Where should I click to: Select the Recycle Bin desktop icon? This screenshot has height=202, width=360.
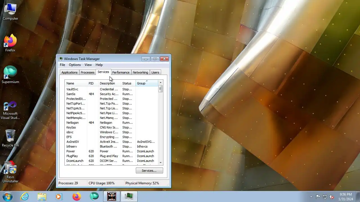(x=10, y=138)
